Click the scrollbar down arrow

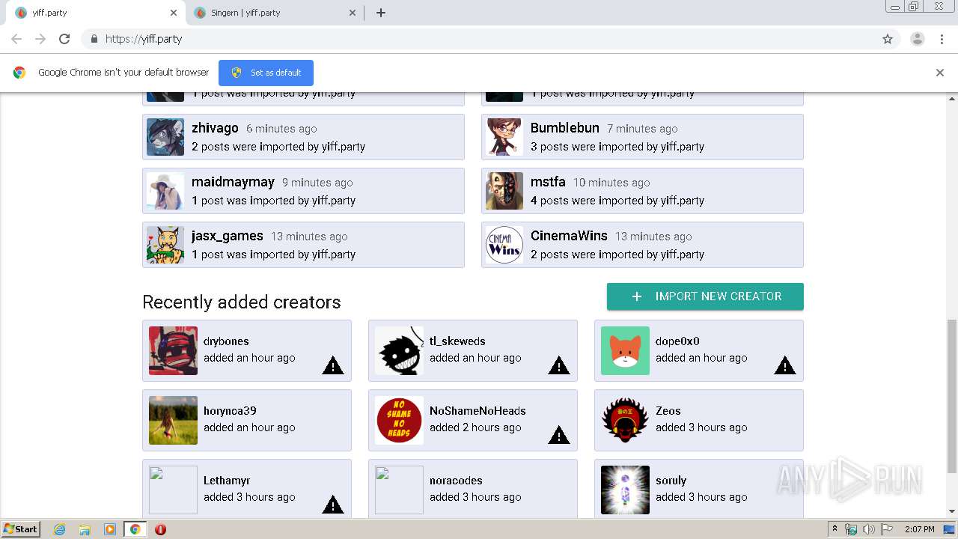(951, 511)
